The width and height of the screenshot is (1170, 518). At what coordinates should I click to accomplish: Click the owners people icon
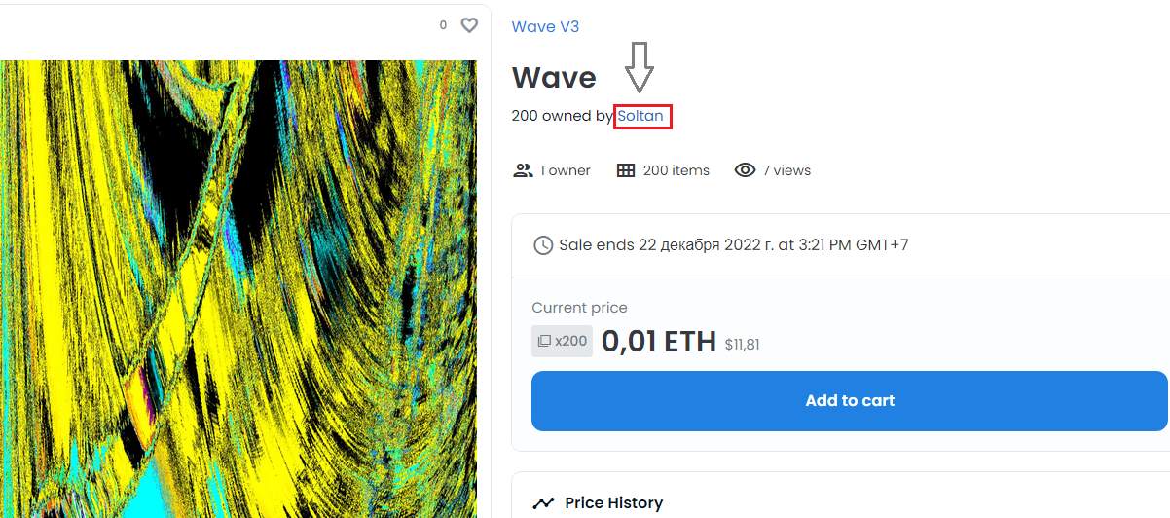click(523, 170)
